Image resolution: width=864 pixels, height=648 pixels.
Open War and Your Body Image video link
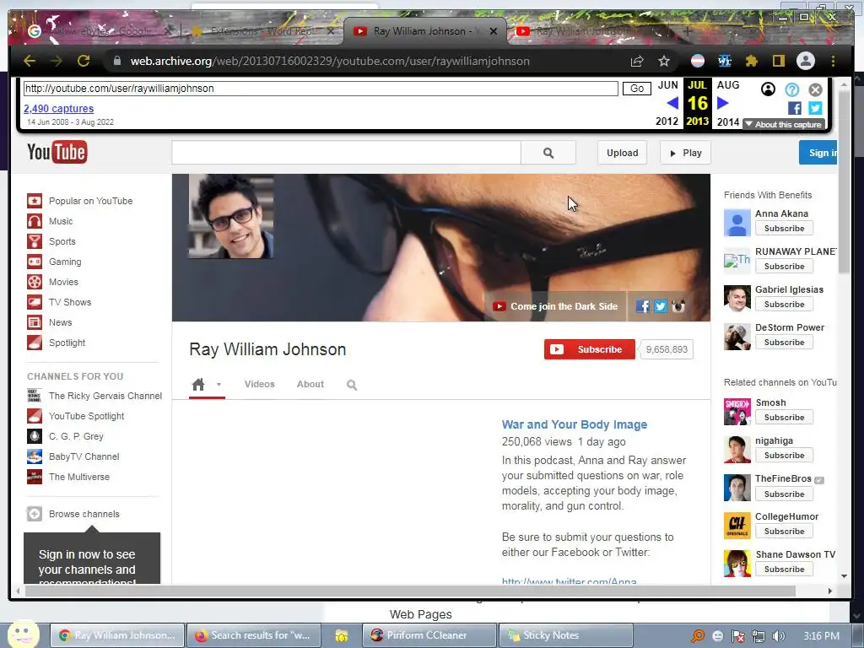point(574,424)
